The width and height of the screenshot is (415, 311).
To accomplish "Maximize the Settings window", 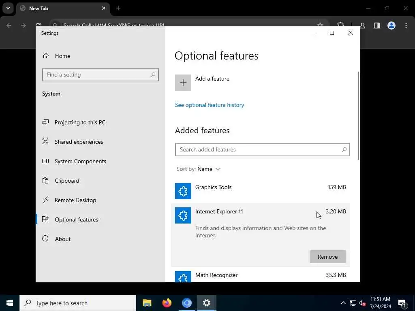I will tap(332, 33).
